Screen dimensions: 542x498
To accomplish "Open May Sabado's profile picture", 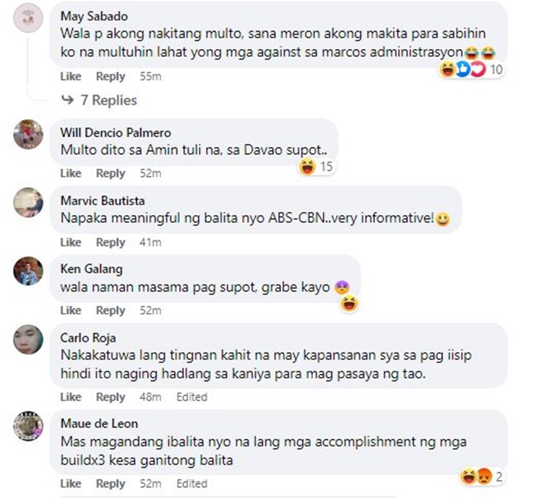I will tap(28, 18).
